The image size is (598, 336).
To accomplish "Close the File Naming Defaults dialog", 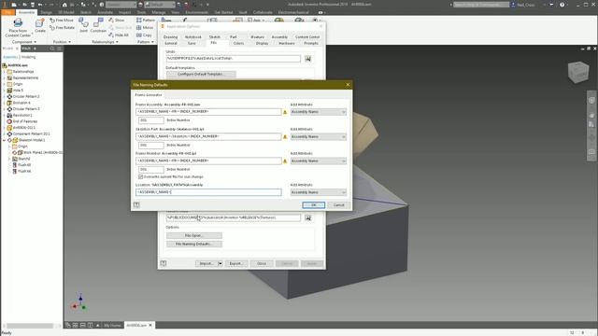I will tap(348, 85).
